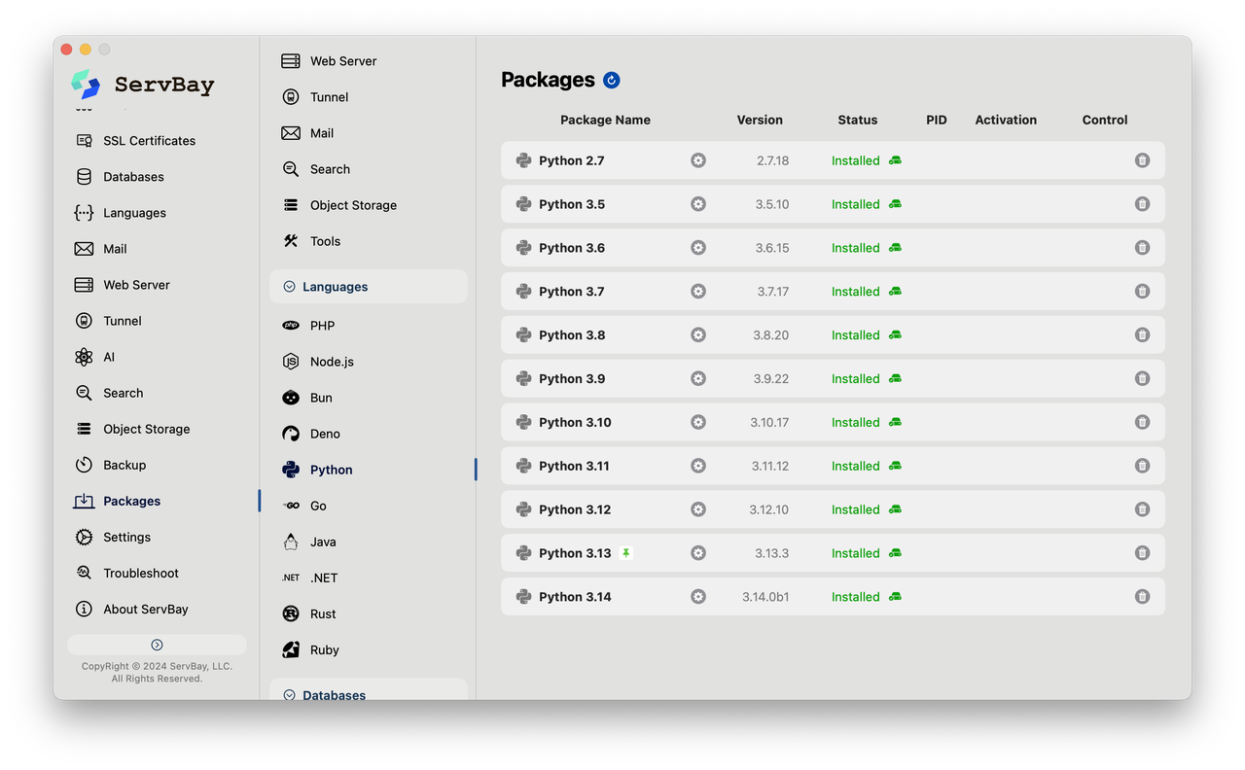Click the Python snake icon in Python 3.6 row
The width and height of the screenshot is (1245, 770).
coord(523,248)
